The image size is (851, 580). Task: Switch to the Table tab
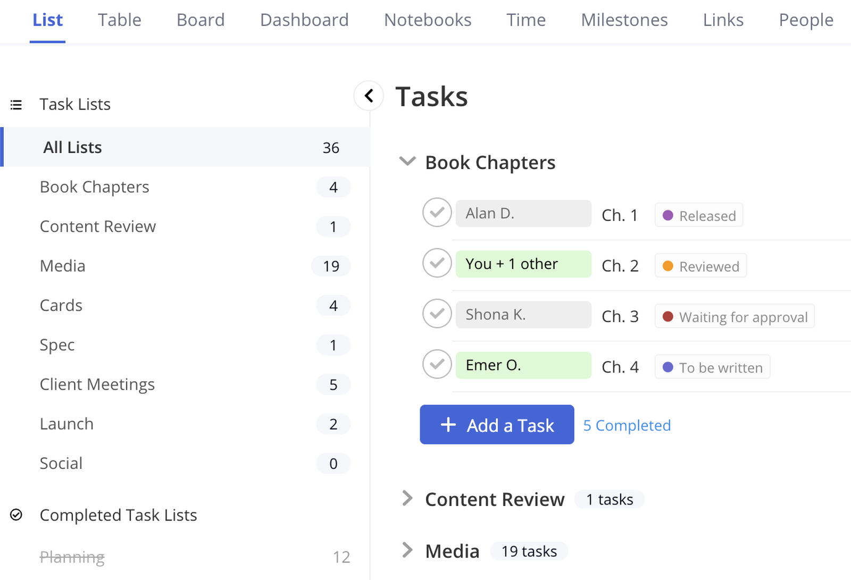pos(119,20)
